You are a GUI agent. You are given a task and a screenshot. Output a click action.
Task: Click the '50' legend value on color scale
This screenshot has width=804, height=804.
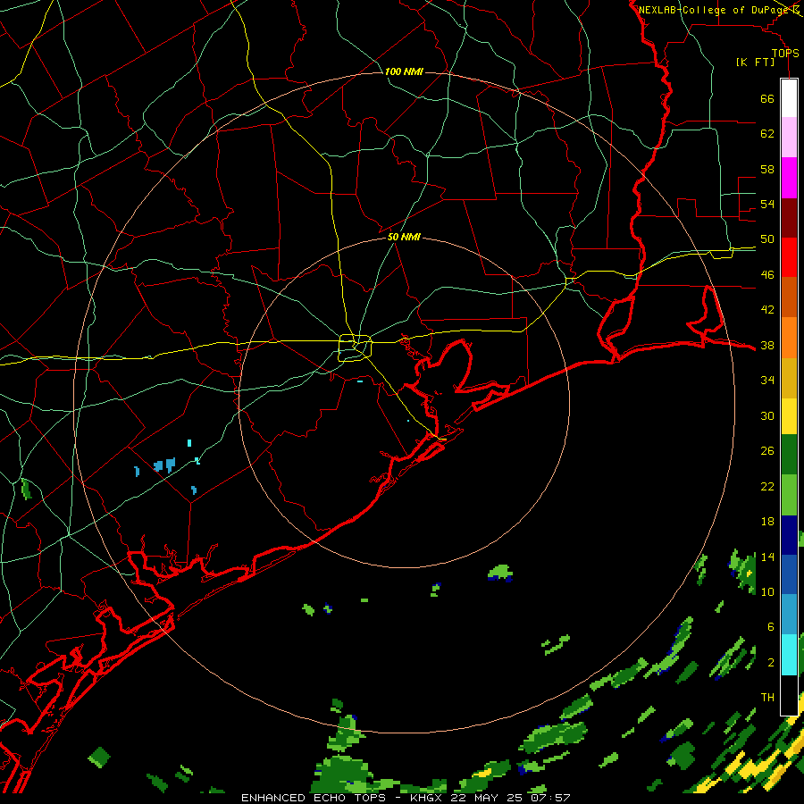pyautogui.click(x=767, y=239)
